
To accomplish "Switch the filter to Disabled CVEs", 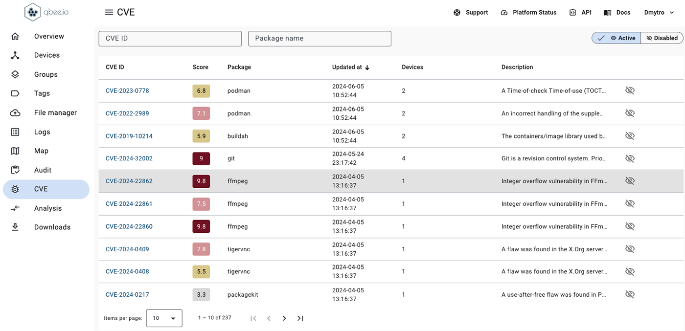I will (662, 38).
